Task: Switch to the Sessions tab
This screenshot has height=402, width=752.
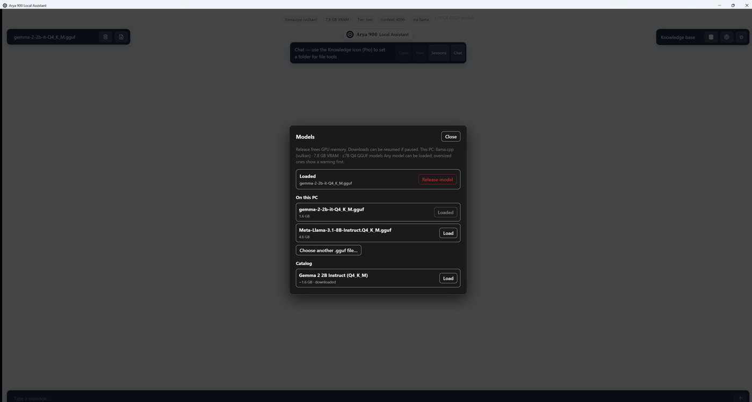Action: [x=439, y=53]
